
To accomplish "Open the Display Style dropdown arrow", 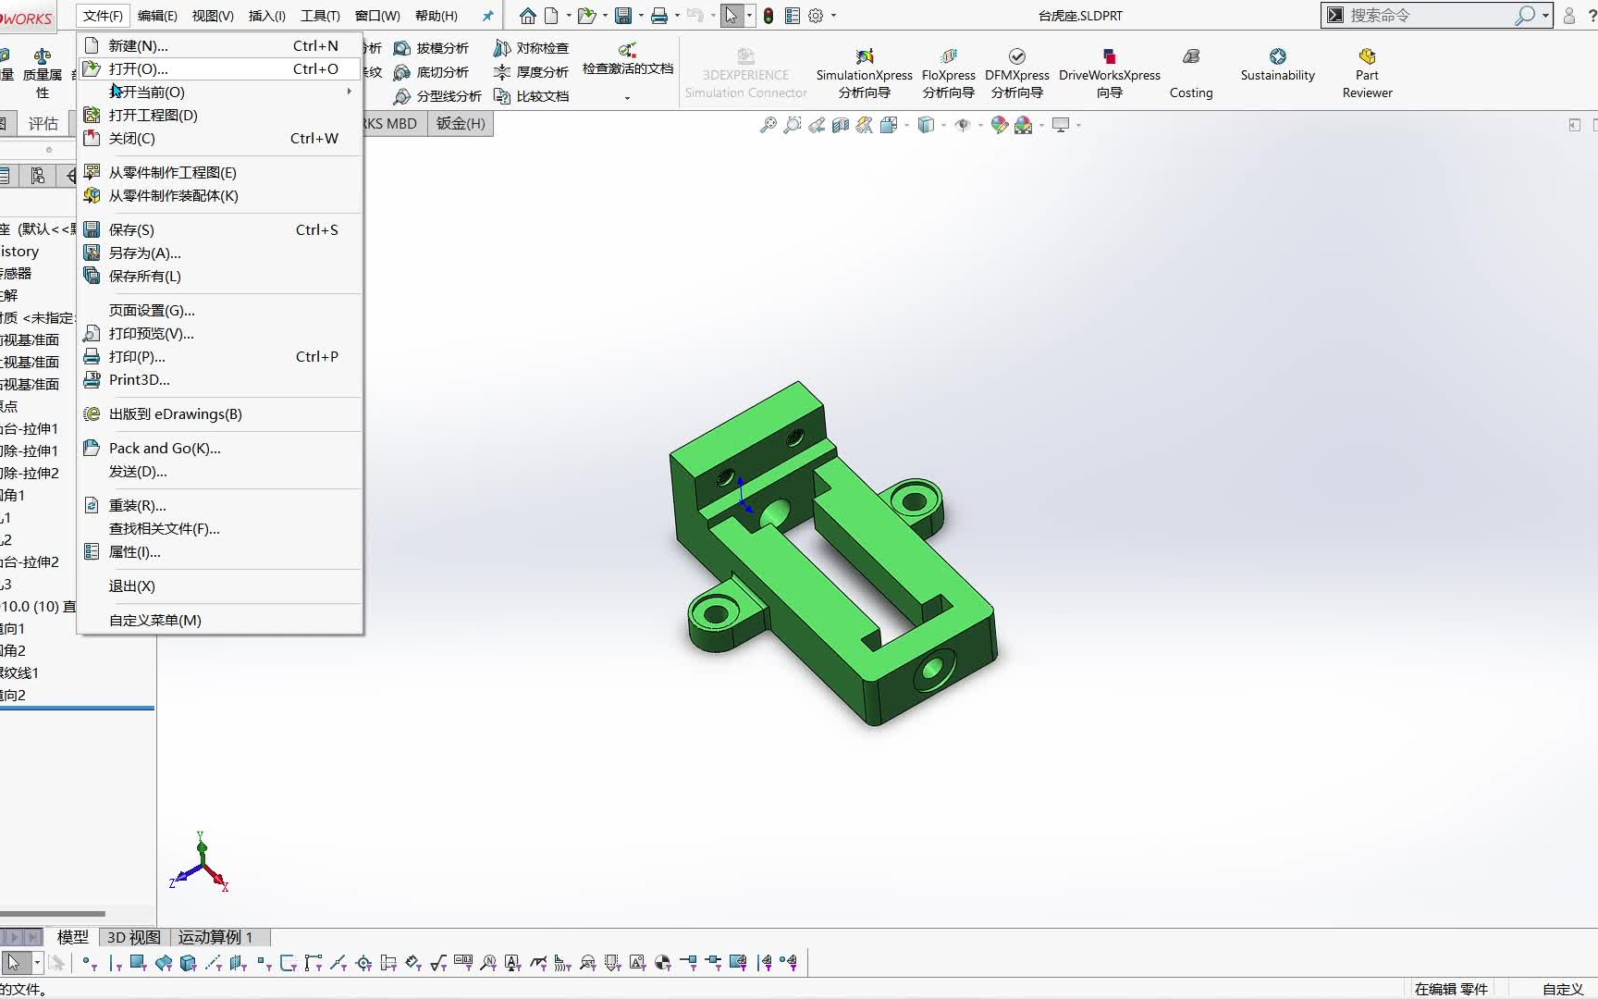I will coord(944,125).
